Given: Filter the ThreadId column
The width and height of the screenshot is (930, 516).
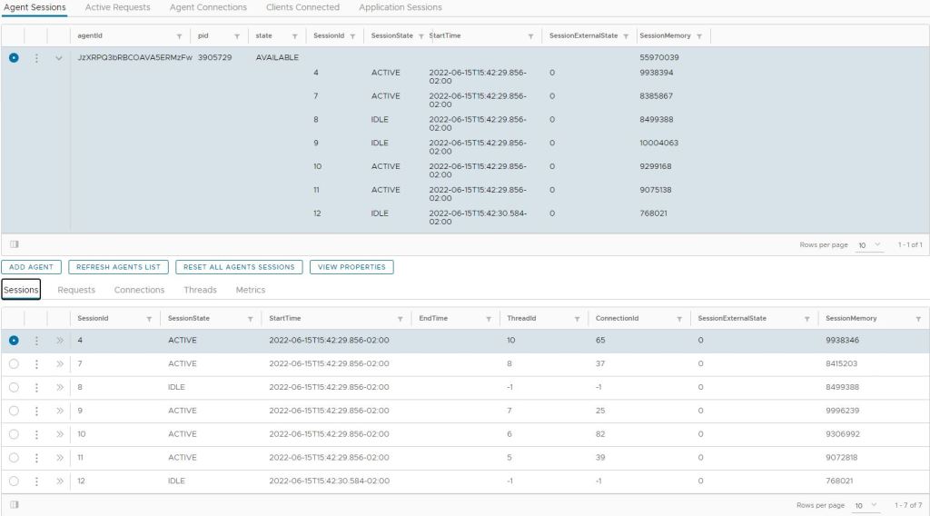Looking at the screenshot, I should (x=577, y=319).
